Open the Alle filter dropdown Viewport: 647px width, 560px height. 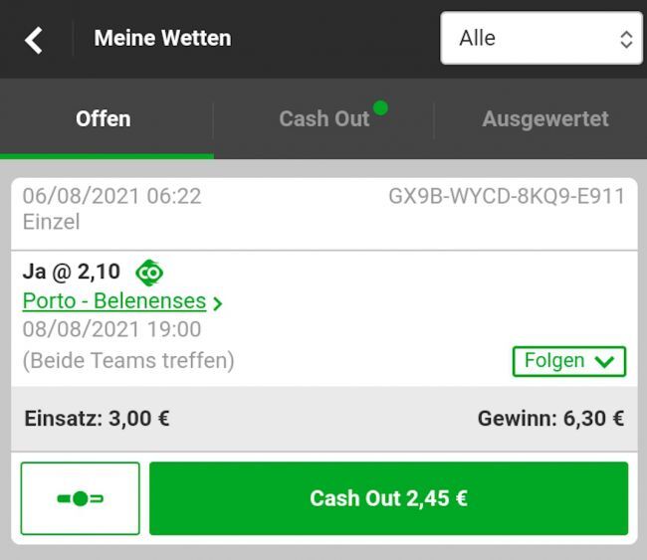[540, 38]
